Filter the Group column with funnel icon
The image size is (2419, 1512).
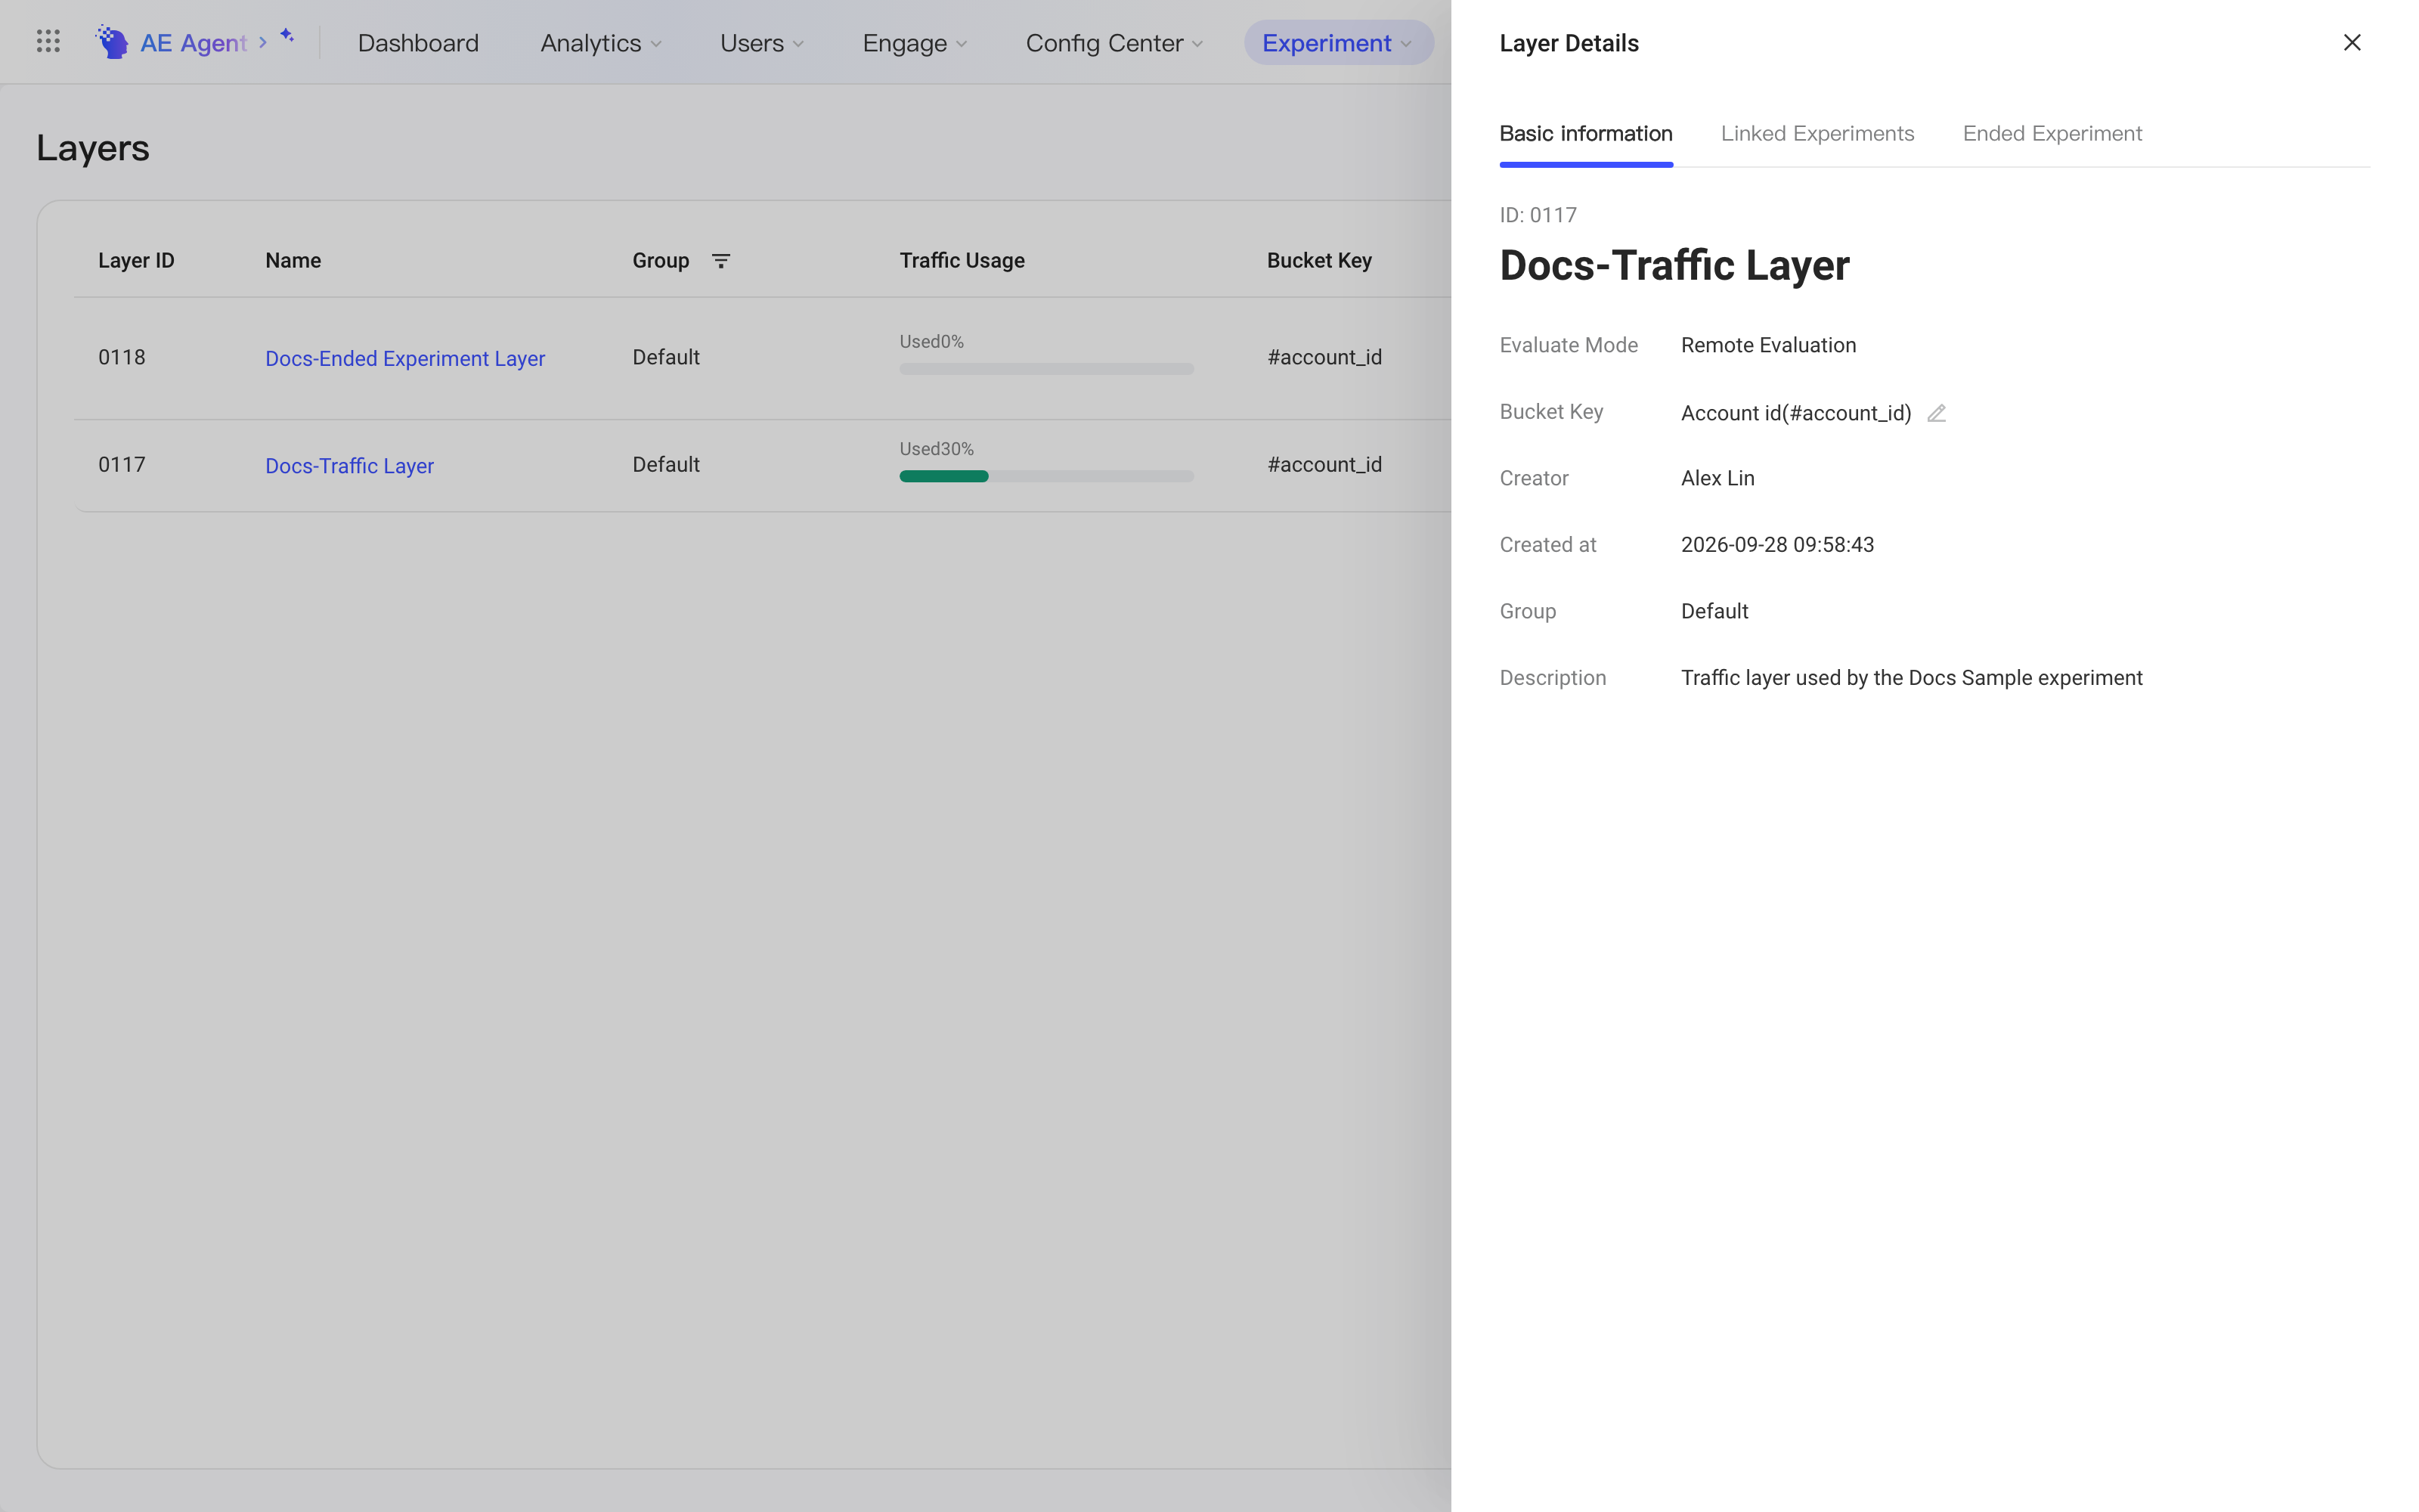[720, 261]
